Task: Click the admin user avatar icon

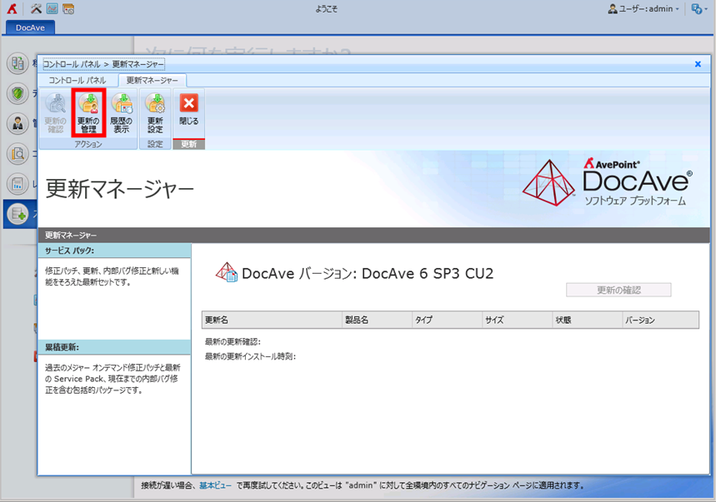Action: click(x=613, y=8)
